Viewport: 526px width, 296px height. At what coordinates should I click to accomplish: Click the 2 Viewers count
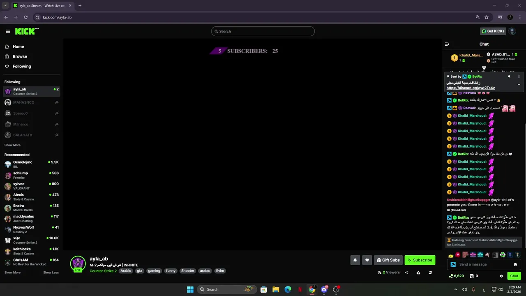389,272
